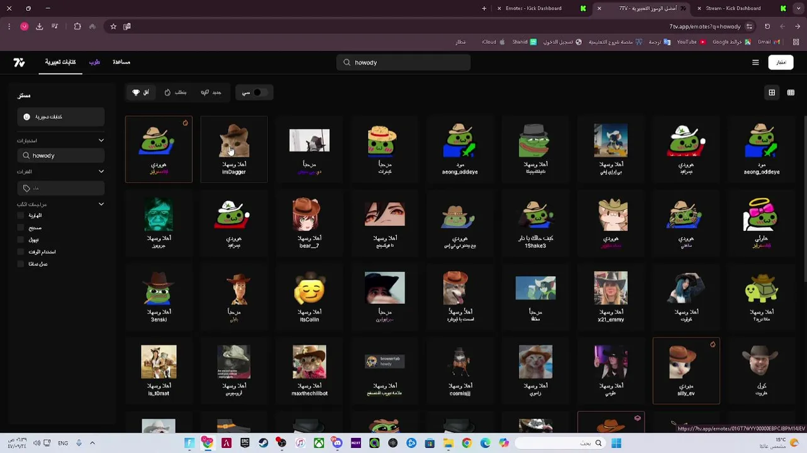Image resolution: width=807 pixels, height=453 pixels.
Task: Open the silly_ev cat emote
Action: point(686,371)
